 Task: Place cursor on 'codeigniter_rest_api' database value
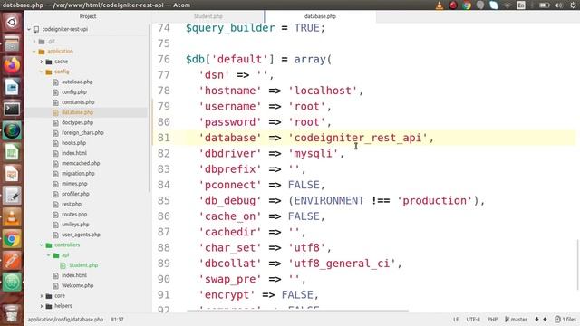[357, 138]
